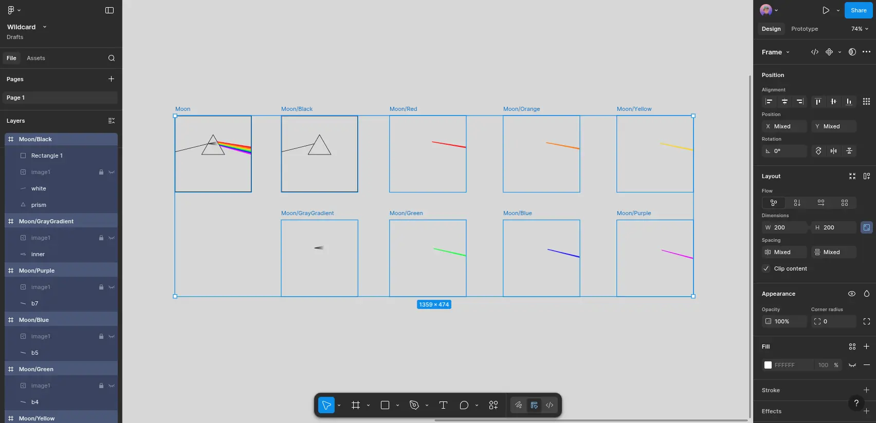Align right icon in Alignment row
The width and height of the screenshot is (876, 423).
pyautogui.click(x=800, y=102)
